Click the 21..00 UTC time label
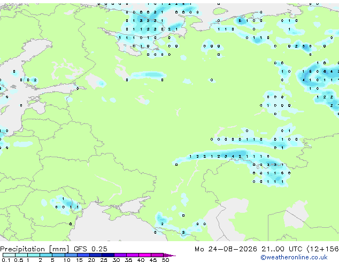This screenshot has height=262, width=339. [282, 249]
